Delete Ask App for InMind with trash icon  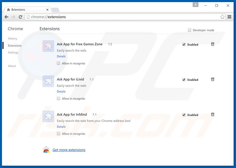[212, 114]
